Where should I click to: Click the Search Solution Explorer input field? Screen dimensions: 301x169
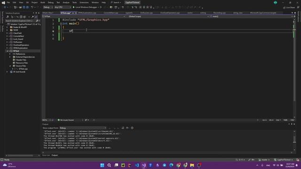20,21
